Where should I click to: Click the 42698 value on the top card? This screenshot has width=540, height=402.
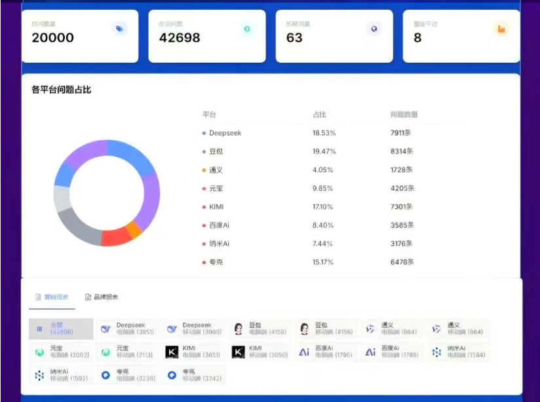[x=180, y=37]
